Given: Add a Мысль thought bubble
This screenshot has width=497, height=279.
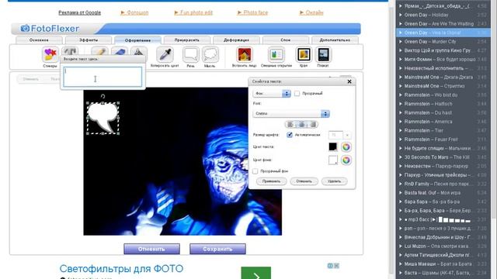Looking at the screenshot, I should click(x=210, y=55).
